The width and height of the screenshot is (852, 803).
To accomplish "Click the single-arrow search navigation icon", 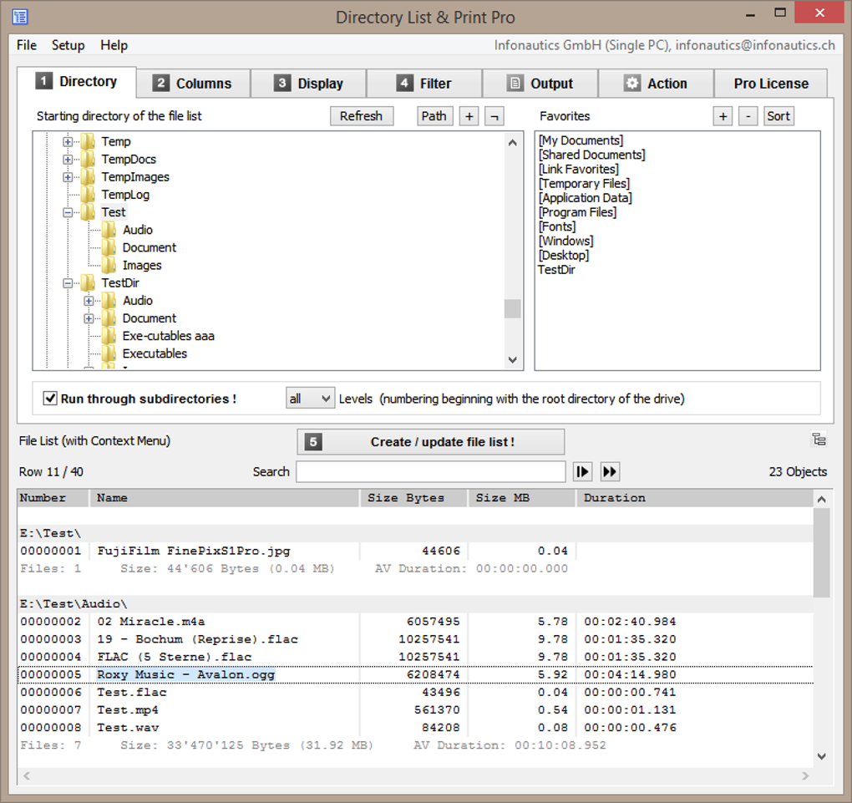I will tap(582, 471).
